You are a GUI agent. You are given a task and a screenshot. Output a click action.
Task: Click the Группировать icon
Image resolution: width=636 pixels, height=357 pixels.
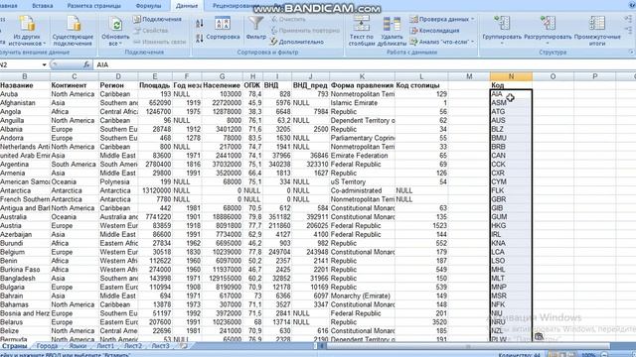click(x=502, y=23)
